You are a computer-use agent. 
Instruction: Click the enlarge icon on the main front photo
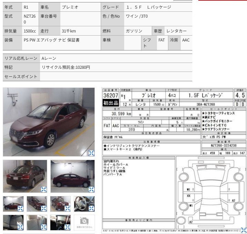91,153
